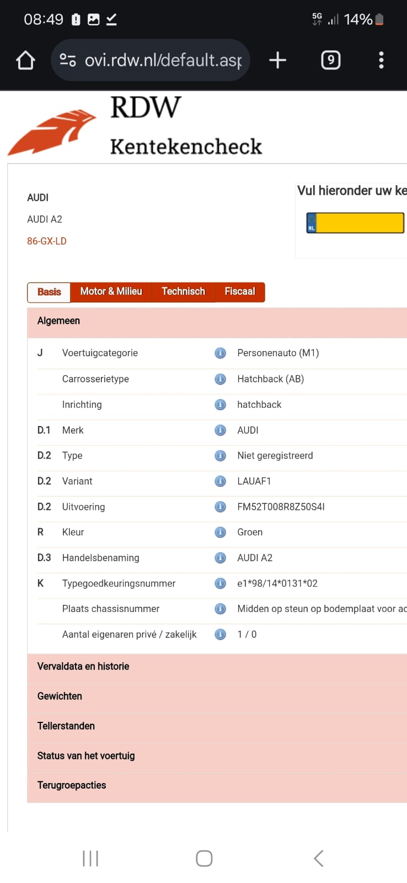Tap Android back navigation button

[x=318, y=858]
